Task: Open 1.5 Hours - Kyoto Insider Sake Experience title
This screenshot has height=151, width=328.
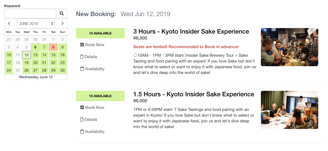Action: point(194,94)
